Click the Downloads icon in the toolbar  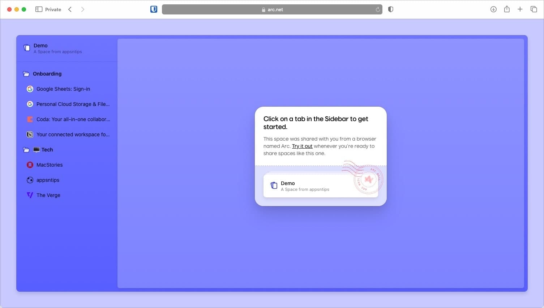(493, 9)
